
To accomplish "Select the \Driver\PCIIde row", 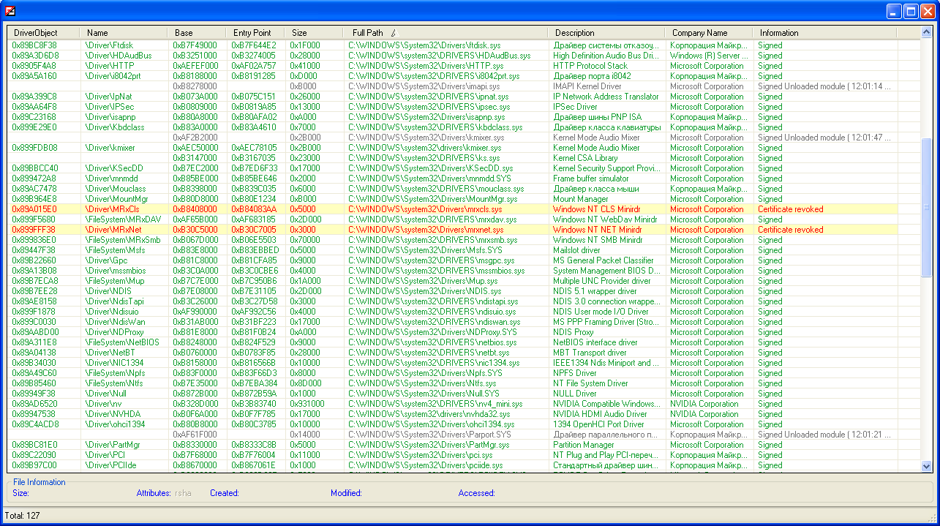I will 452,465.
